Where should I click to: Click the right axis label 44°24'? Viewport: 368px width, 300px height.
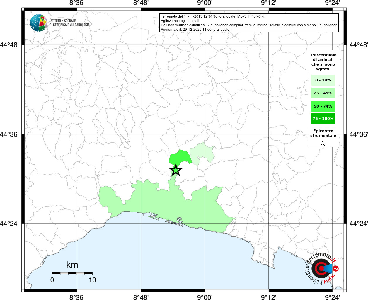click(359, 224)
